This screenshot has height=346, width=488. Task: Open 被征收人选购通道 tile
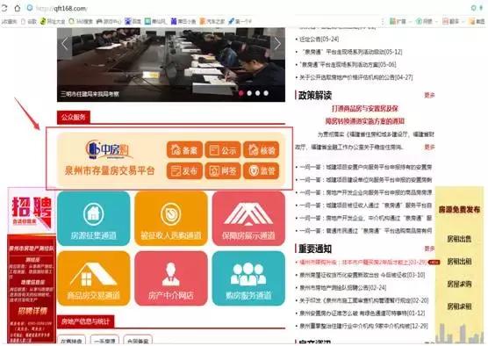click(x=171, y=219)
